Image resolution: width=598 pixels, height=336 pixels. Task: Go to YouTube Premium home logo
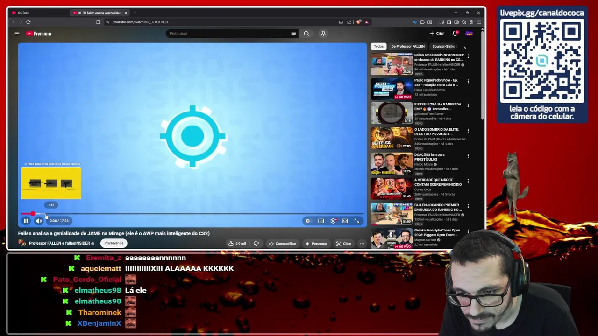pos(39,34)
